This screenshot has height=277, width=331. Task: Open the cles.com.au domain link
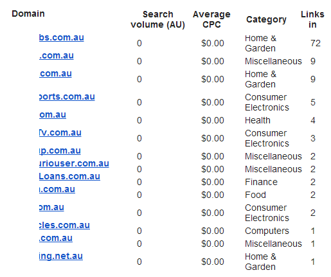(x=64, y=225)
